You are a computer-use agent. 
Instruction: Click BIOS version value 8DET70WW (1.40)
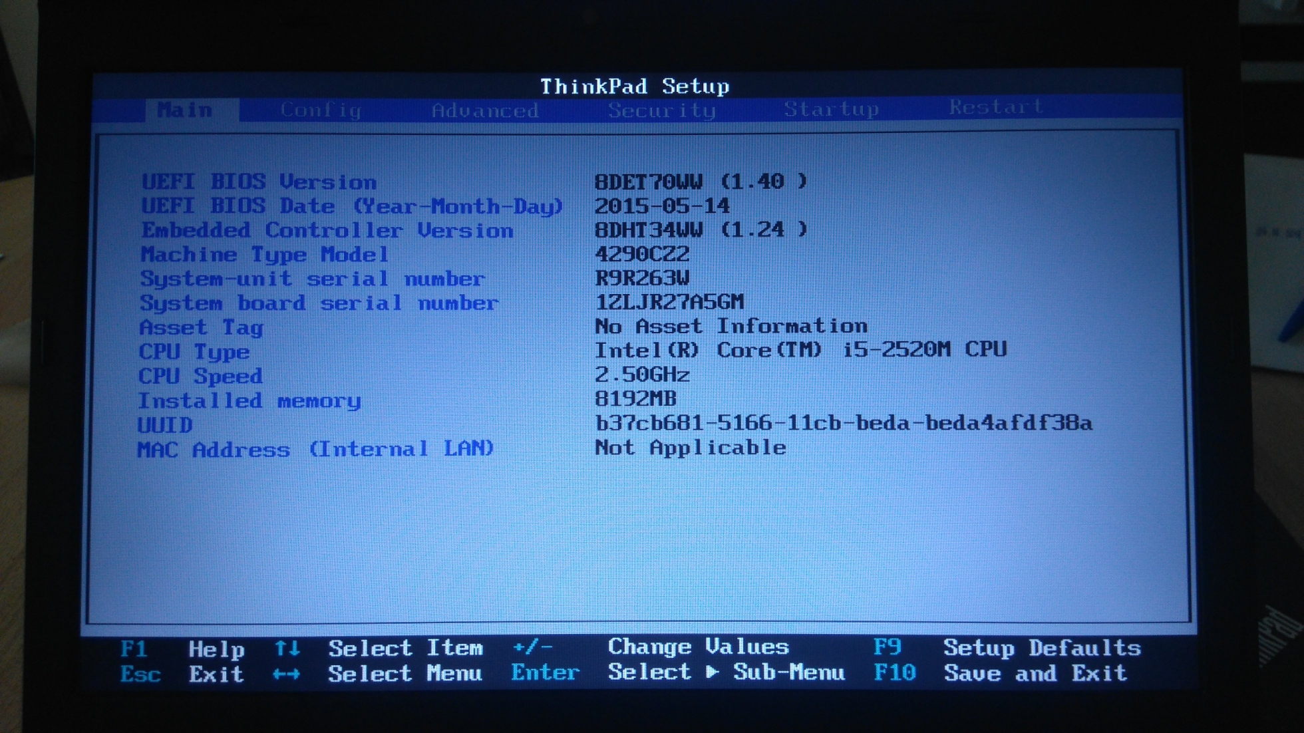point(701,181)
